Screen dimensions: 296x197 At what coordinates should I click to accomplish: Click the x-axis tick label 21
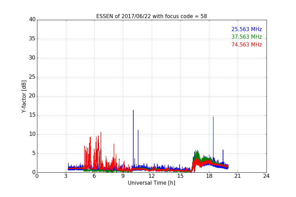(238, 176)
